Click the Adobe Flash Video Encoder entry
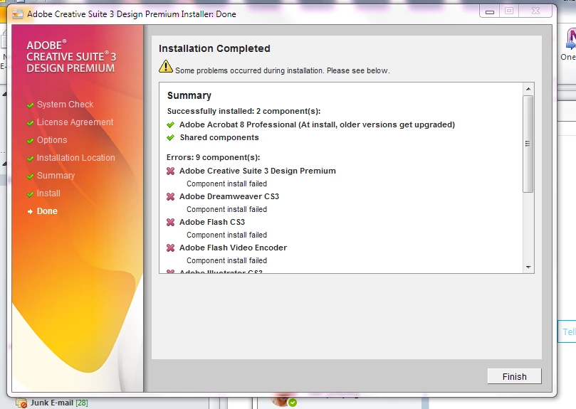 tap(233, 248)
